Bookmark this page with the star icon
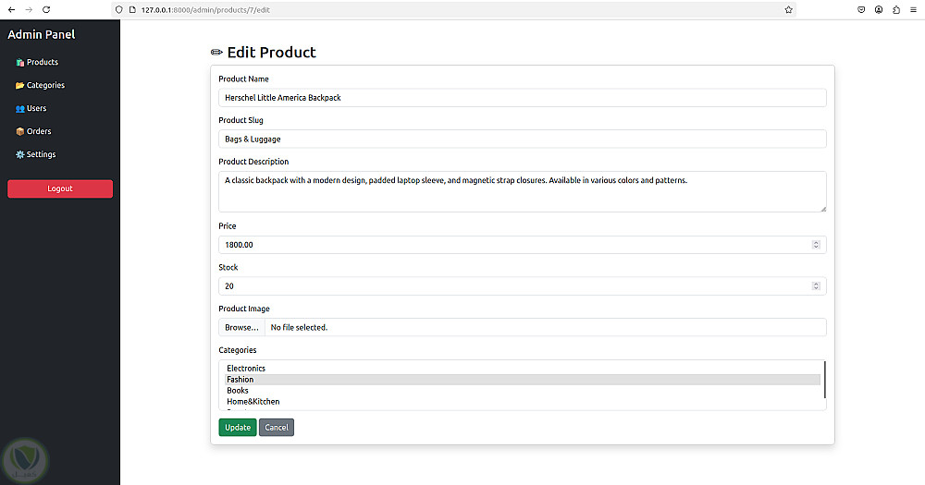The image size is (925, 485). coord(788,9)
